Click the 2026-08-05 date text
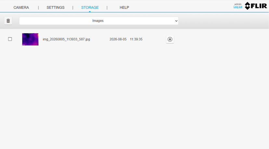269x149 pixels. [x=118, y=39]
